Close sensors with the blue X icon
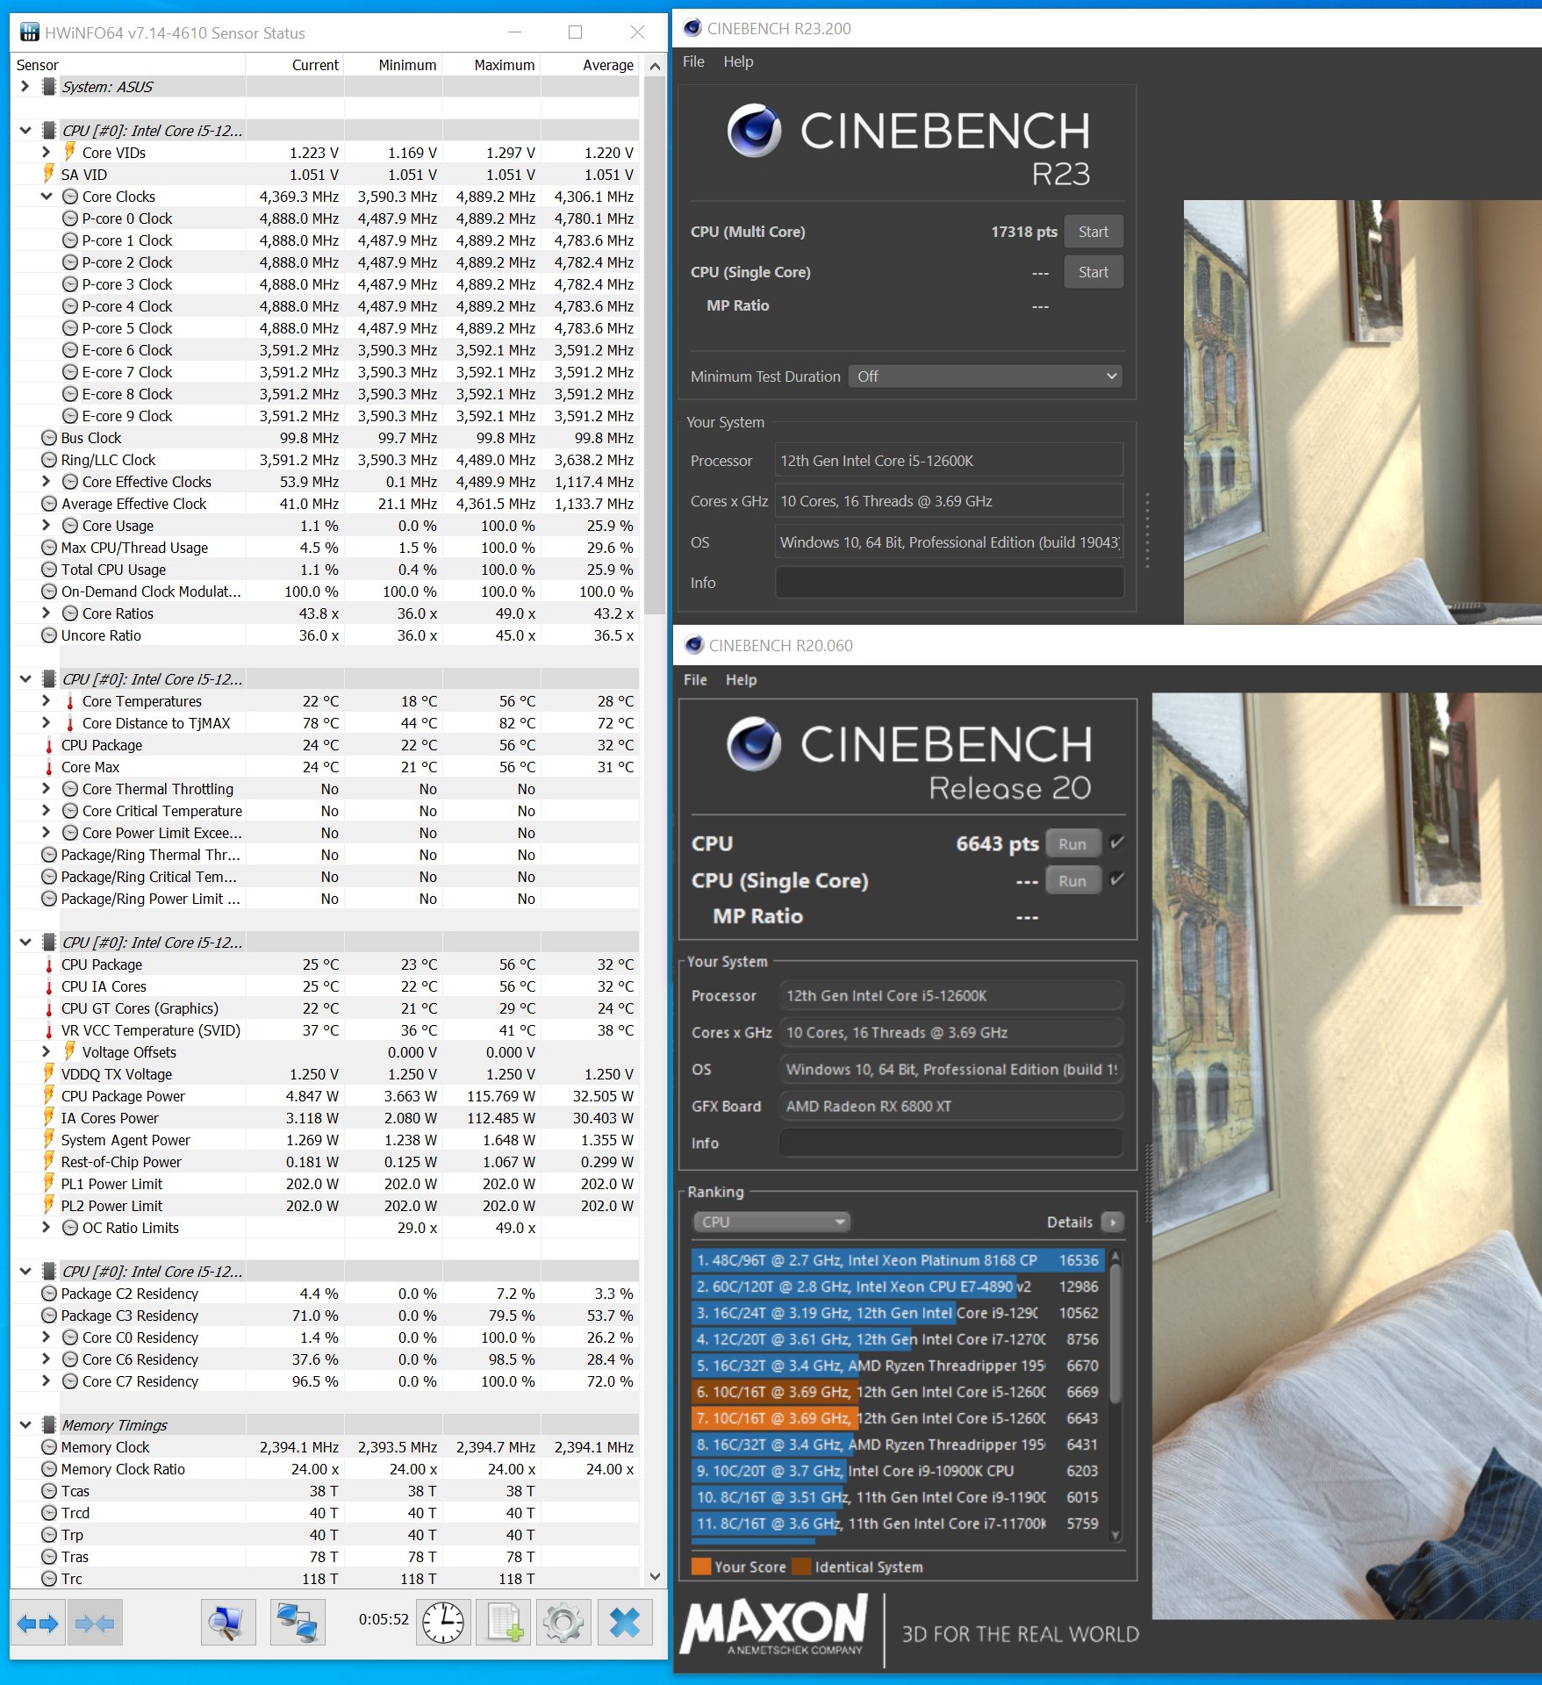 [625, 1623]
